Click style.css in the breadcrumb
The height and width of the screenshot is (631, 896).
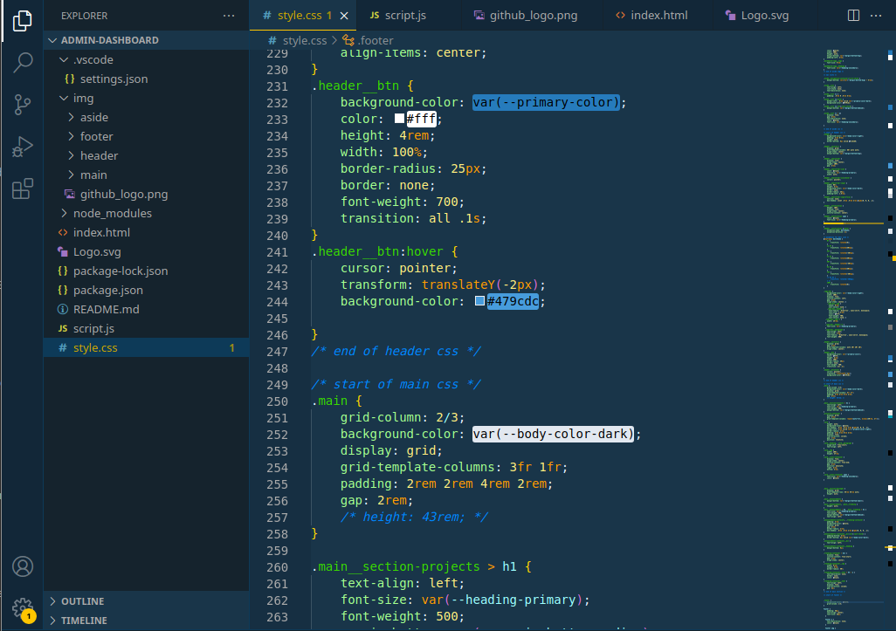click(x=305, y=40)
